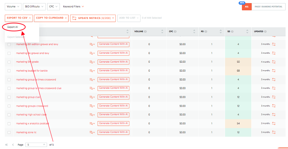The image size is (288, 149).
Task: Click the page number input field
Action: pos(34,145)
